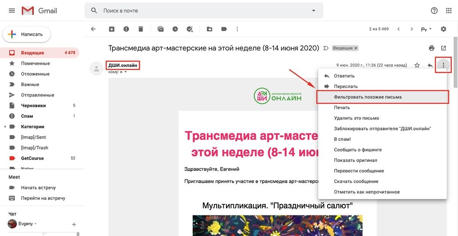Select 'Показать оригинал'
458x236 pixels.
382,160
